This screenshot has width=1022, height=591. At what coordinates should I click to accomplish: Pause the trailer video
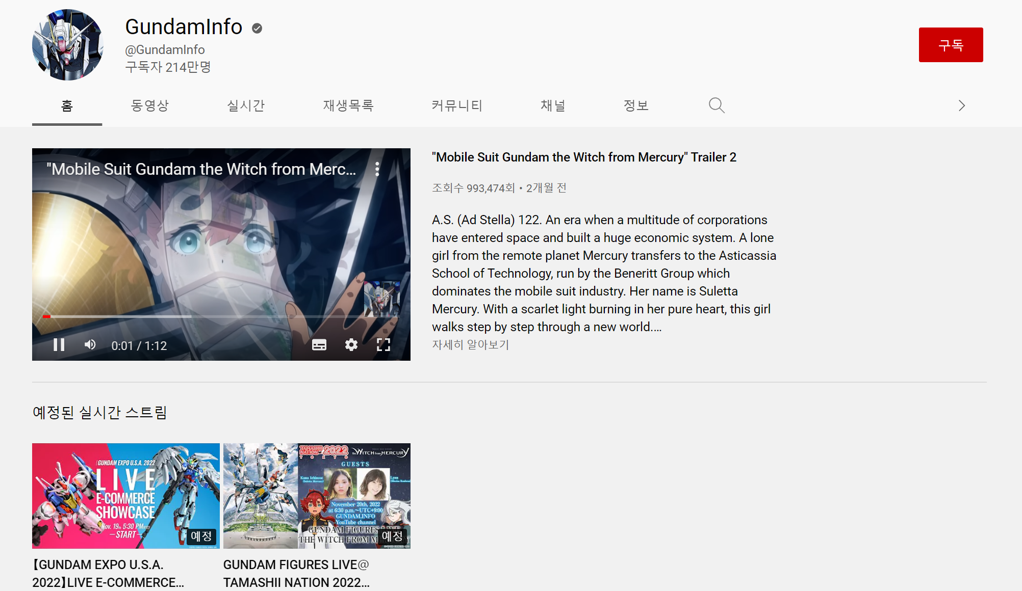point(59,345)
